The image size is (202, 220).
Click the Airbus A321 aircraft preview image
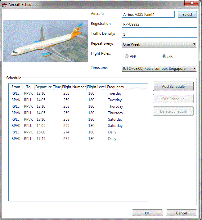(x=46, y=41)
